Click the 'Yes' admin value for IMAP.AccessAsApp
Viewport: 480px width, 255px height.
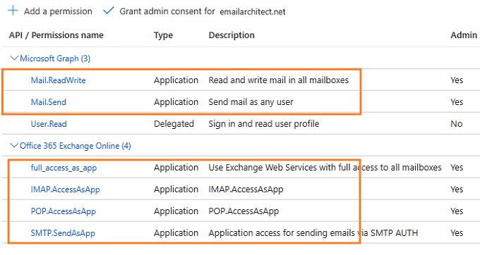pyautogui.click(x=457, y=189)
